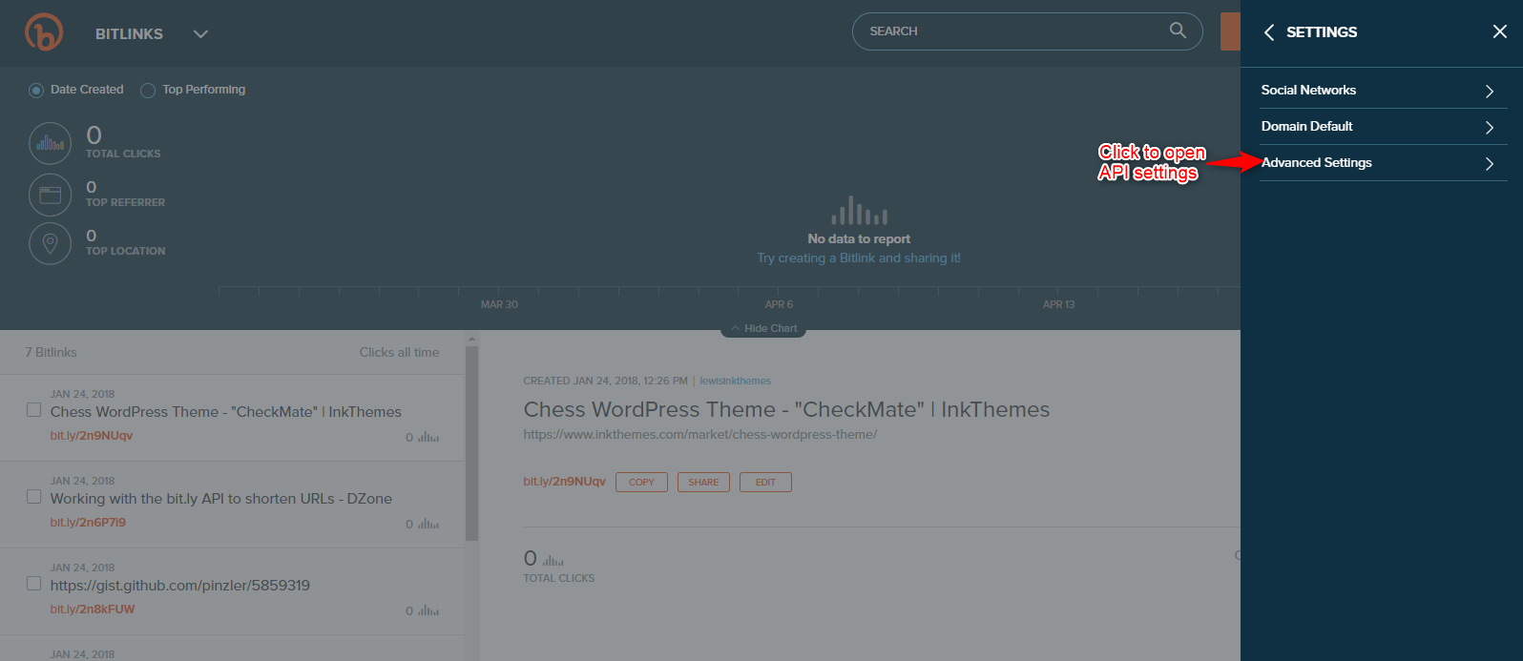Click the APR 13 timeline marker
1523x661 pixels.
pos(1058,305)
